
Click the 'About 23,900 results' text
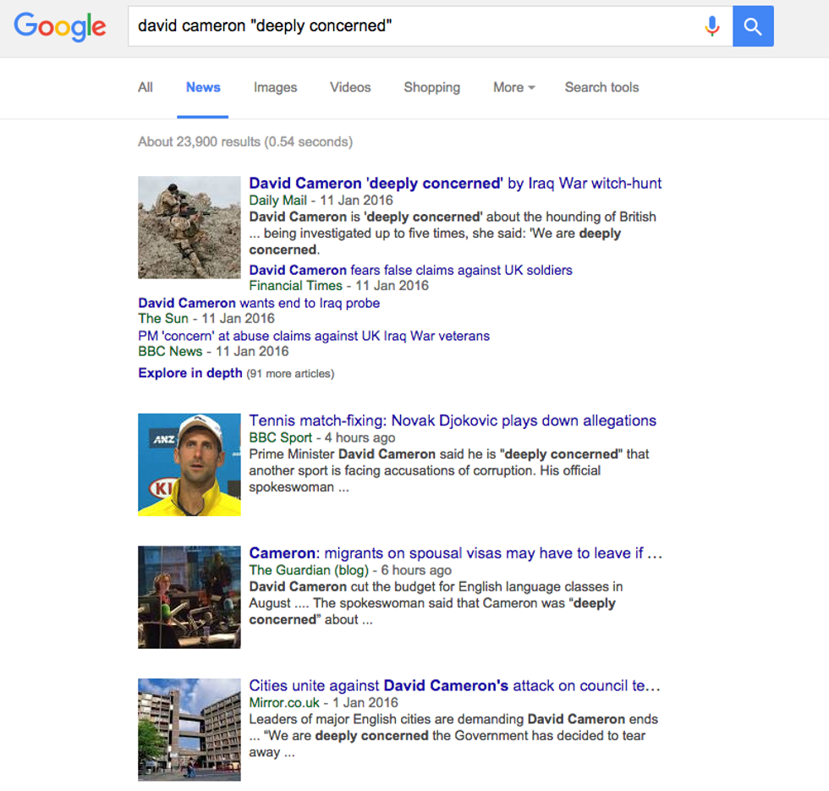click(245, 142)
